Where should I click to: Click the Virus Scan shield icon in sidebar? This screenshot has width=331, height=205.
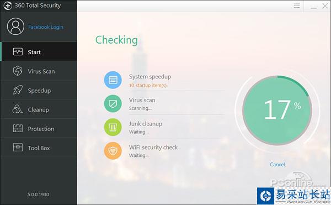click(18, 71)
